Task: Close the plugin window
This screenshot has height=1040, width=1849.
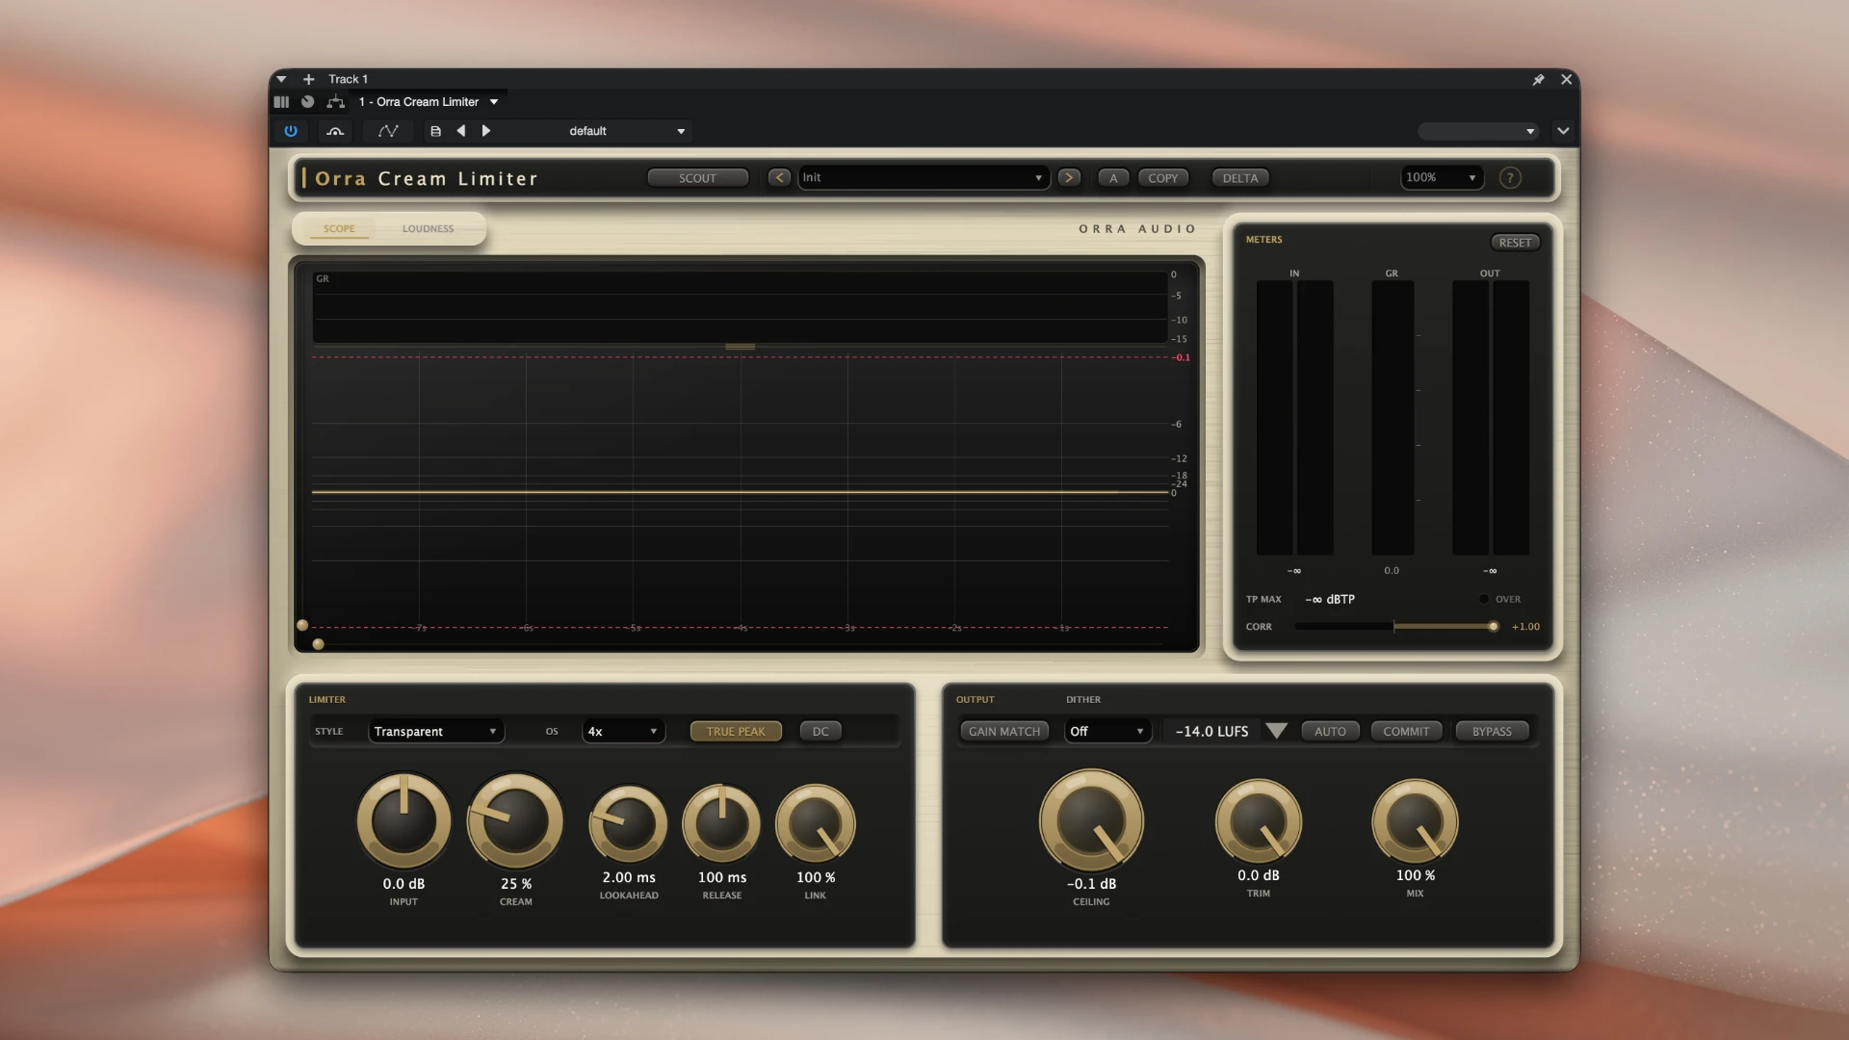Action: 1567,80
